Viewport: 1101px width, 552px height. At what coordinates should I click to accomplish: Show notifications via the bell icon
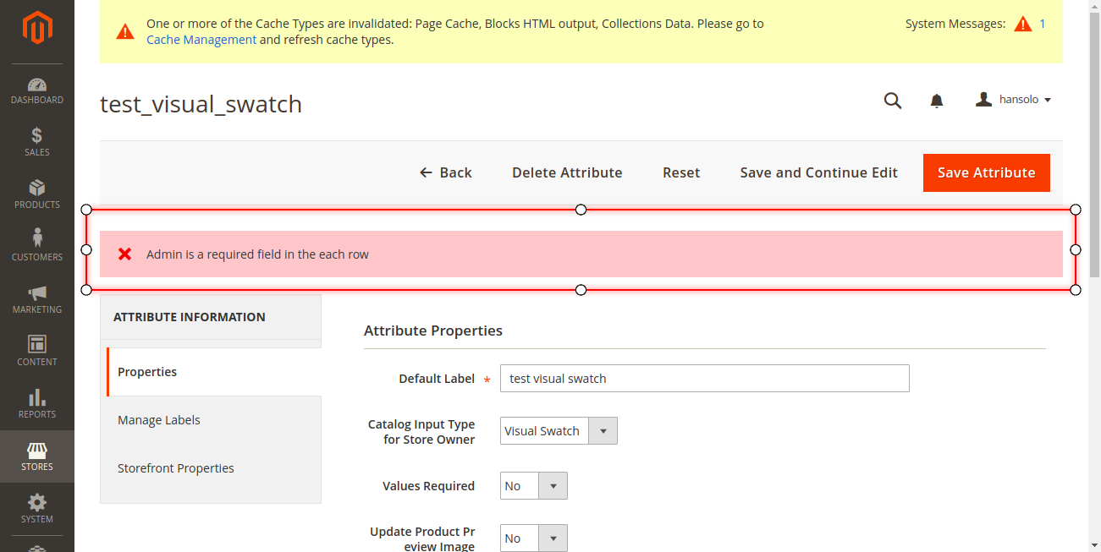click(937, 100)
